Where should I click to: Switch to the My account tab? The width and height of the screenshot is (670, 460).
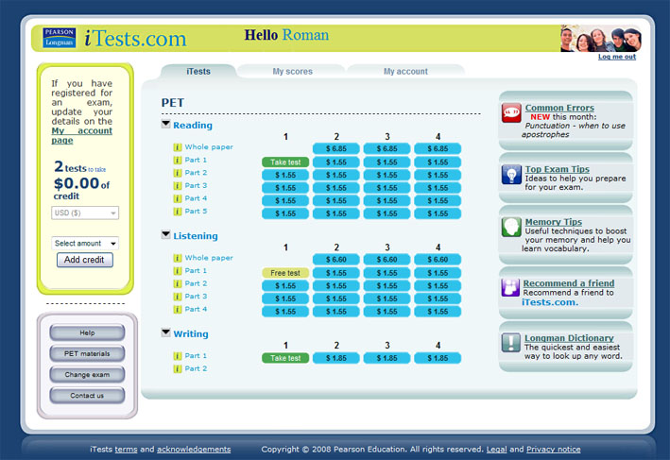405,72
